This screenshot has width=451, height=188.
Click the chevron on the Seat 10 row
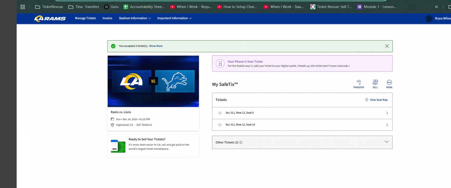pos(387,125)
